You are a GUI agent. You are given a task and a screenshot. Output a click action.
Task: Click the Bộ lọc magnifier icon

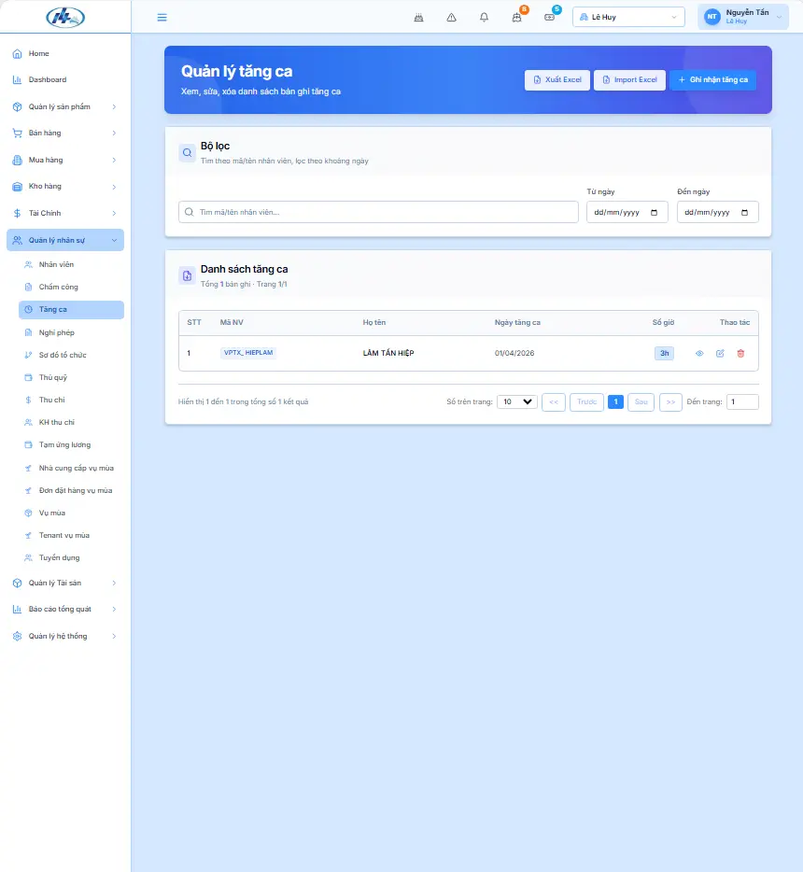[x=188, y=152]
